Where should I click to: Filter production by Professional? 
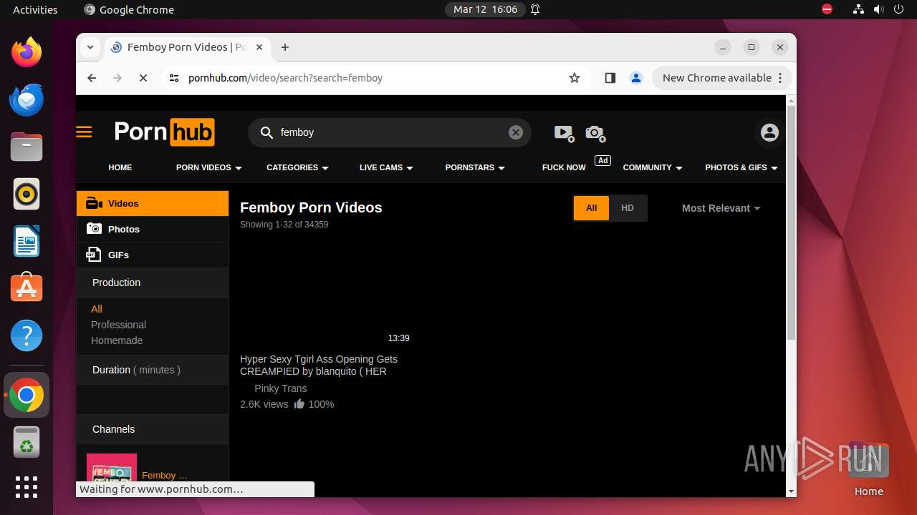click(118, 325)
